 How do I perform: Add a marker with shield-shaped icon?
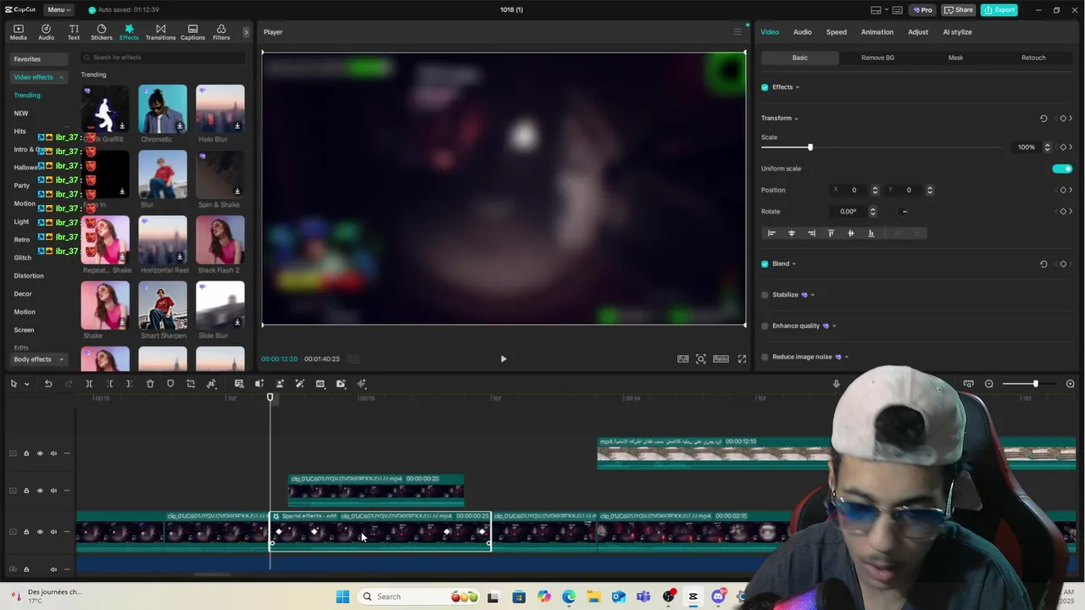pos(170,384)
